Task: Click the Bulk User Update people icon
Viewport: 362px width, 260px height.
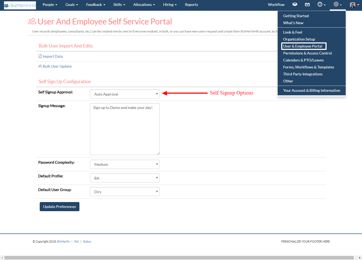Action: 40,66
